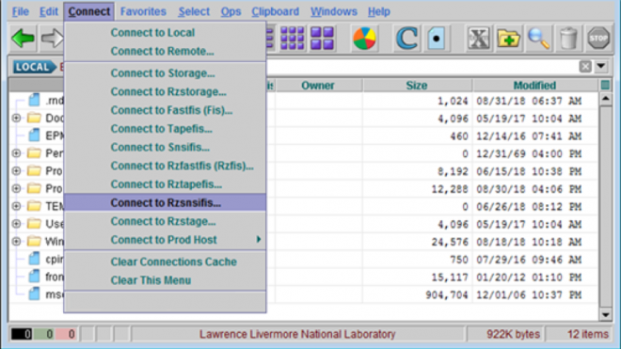
Task: Click the ms file icon
Action: (35, 294)
